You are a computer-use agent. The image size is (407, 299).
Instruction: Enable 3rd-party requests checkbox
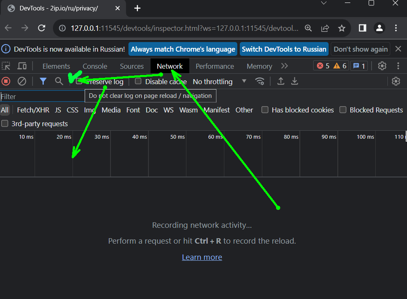5,124
